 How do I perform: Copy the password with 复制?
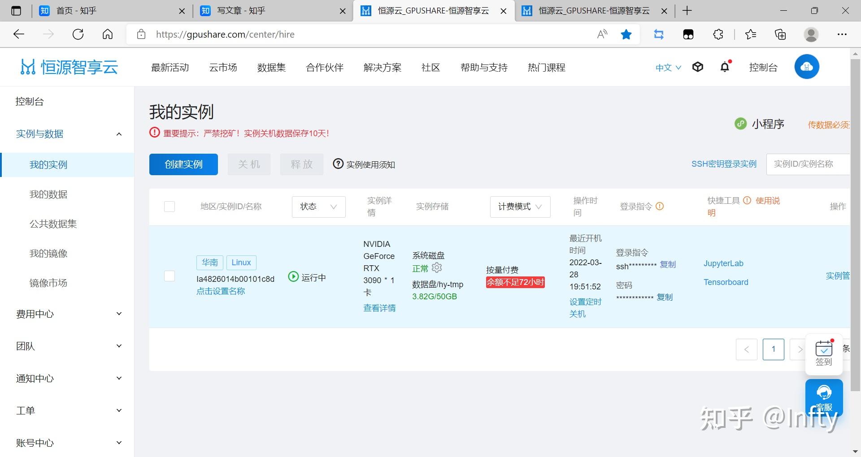pyautogui.click(x=665, y=297)
